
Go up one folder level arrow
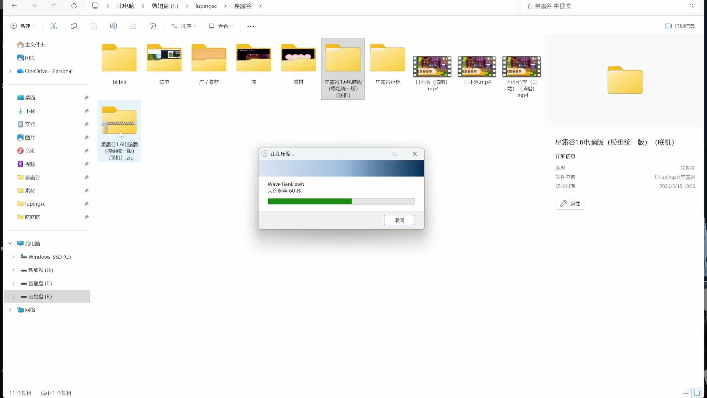coord(54,6)
